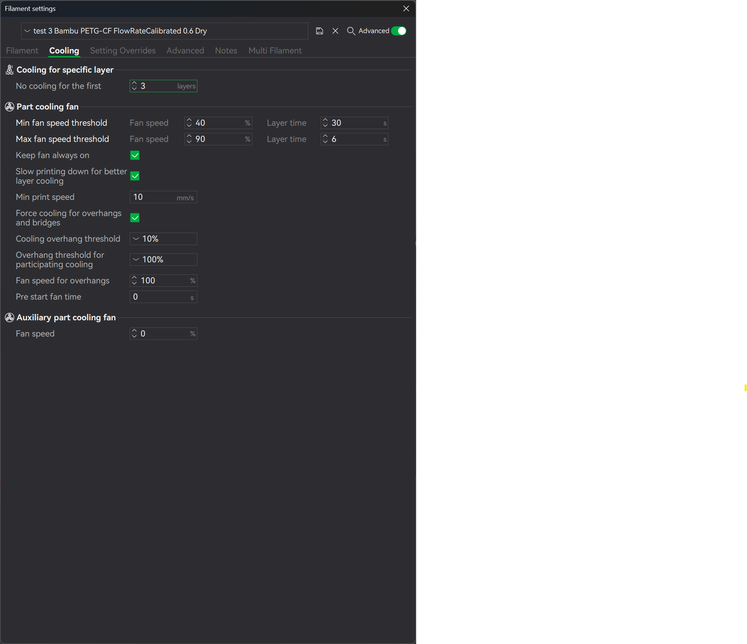Disable Force cooling for overhangs and bridges
The height and width of the screenshot is (644, 747).
point(135,218)
